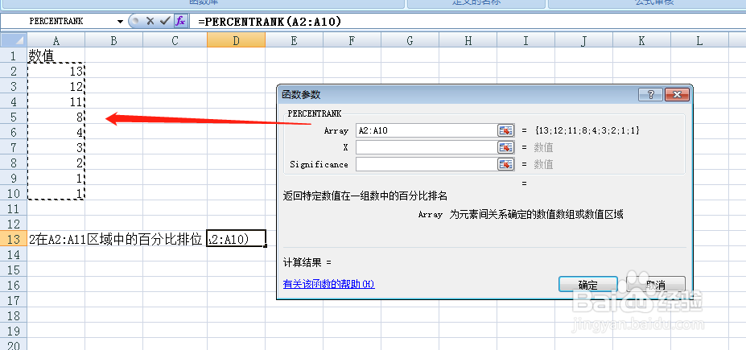Click cell A3 with value 12
Image resolution: width=746 pixels, height=350 pixels.
(x=56, y=86)
